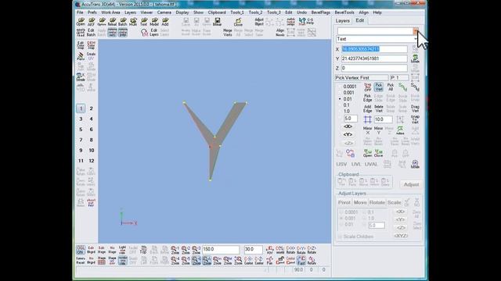Screen dimensions: 501x281
Task: Select the 0.001 edit increment radio
Action: pyautogui.click(x=340, y=93)
